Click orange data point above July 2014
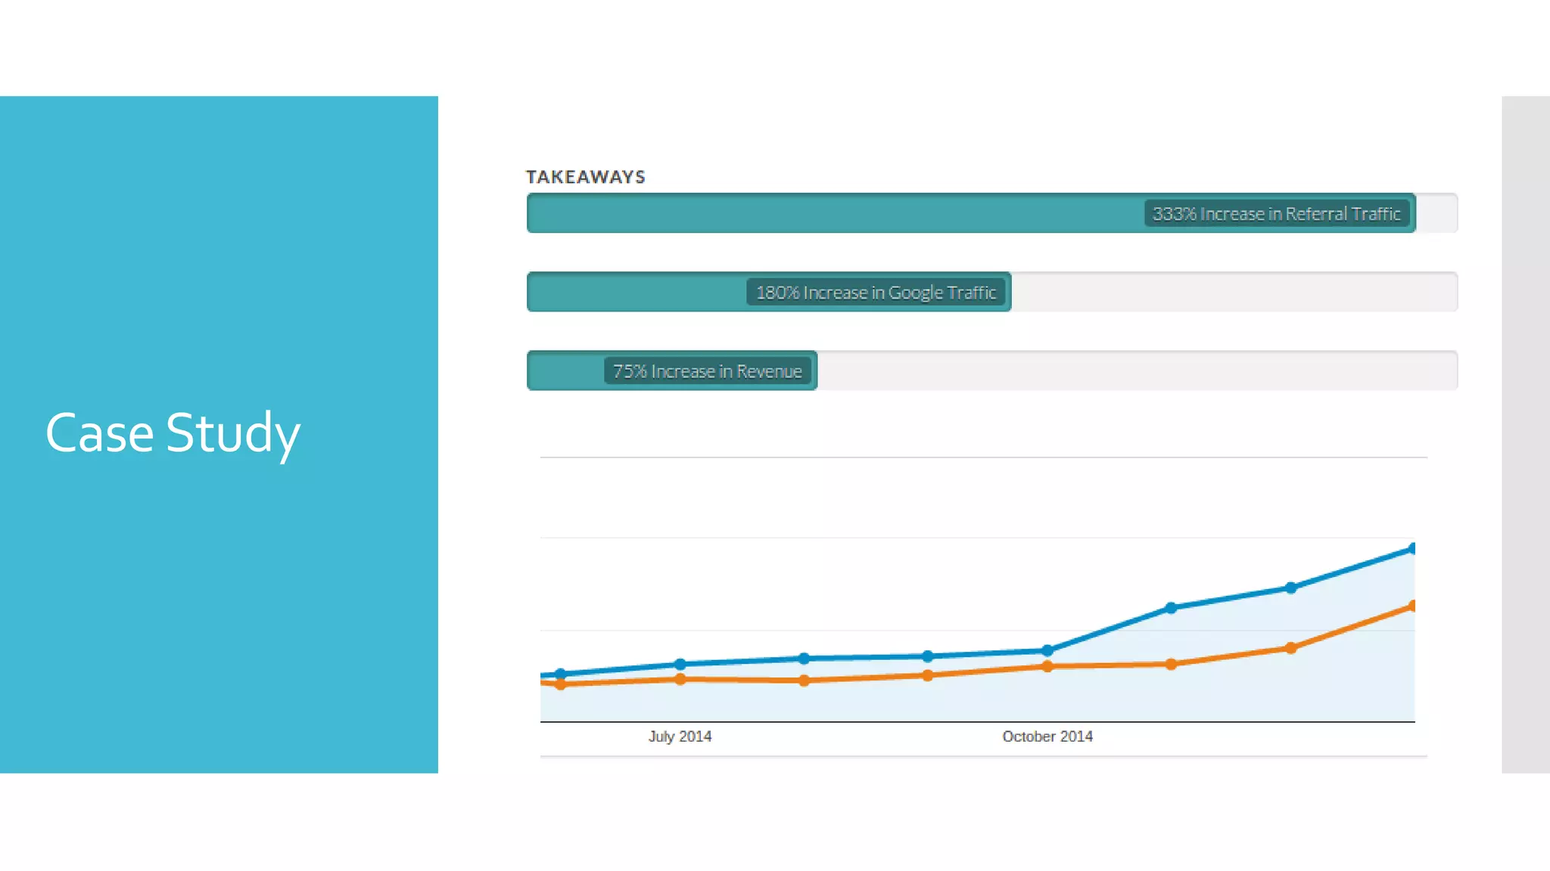Image resolution: width=1550 pixels, height=871 pixels. pos(680,679)
